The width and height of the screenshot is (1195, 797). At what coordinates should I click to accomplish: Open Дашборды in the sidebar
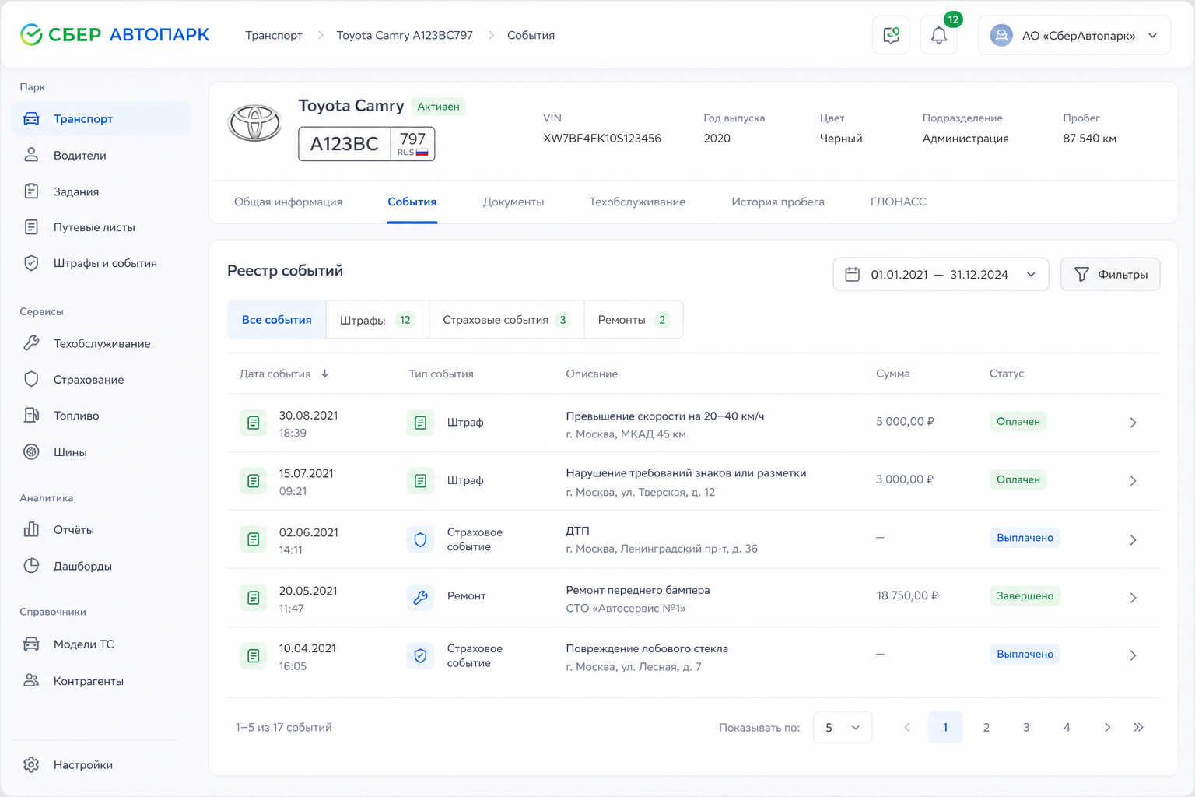pos(101,566)
